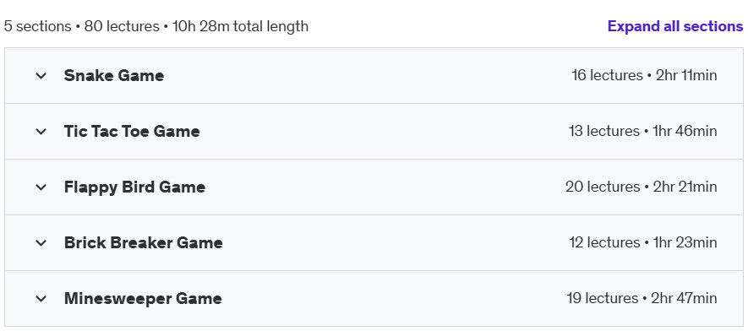Select the Flappy Bird Game heading
Screen dimensions: 748x331
[134, 187]
